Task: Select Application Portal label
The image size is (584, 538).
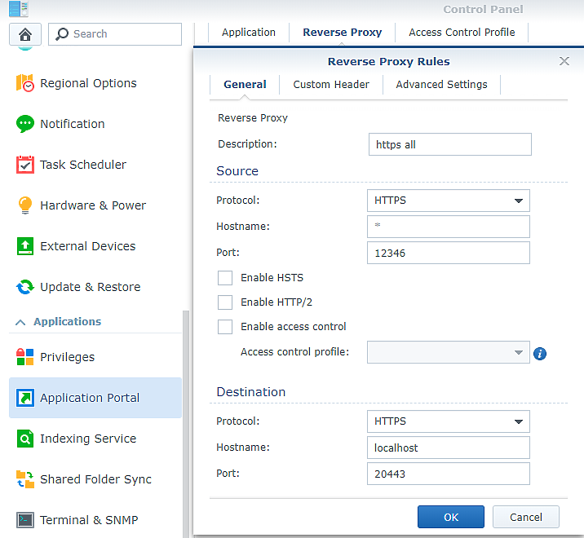Action: point(90,398)
